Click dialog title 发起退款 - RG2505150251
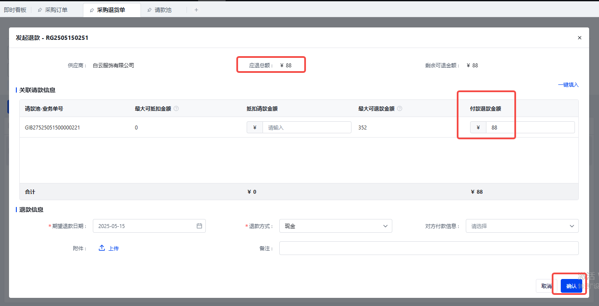 (52, 38)
